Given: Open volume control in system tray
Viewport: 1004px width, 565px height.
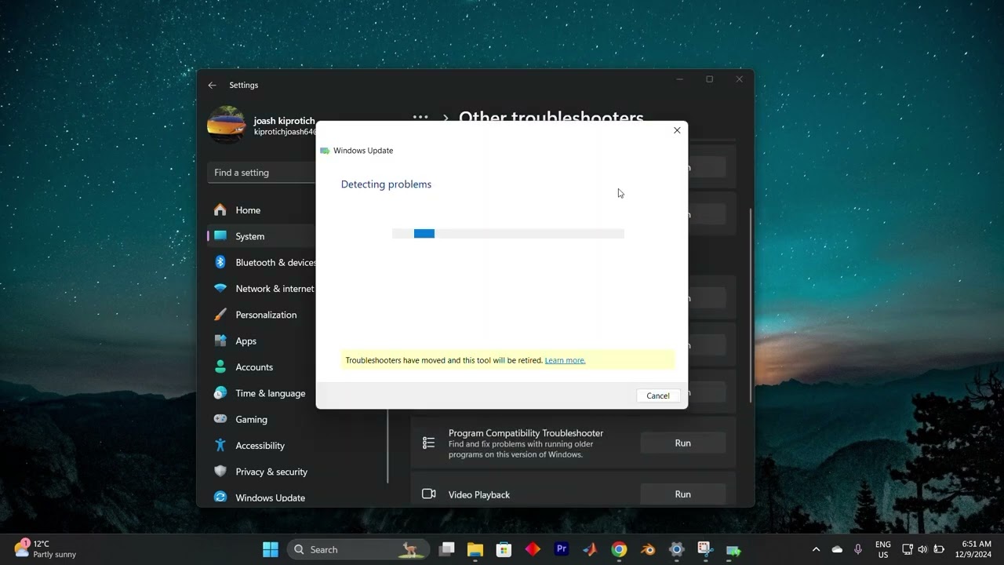Looking at the screenshot, I should tap(922, 549).
